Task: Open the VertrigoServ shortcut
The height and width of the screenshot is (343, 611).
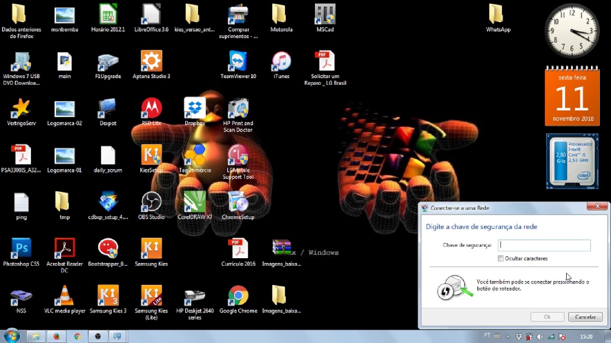Action: pos(21,111)
